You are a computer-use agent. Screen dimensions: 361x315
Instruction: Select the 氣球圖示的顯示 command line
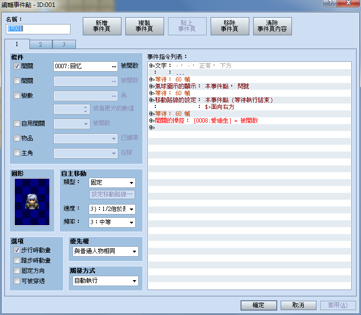click(250, 86)
